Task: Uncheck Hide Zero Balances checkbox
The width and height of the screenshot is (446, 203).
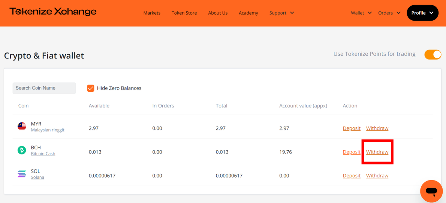Action: click(x=91, y=88)
